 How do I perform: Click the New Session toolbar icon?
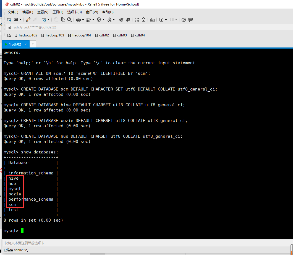(x=9, y=20)
